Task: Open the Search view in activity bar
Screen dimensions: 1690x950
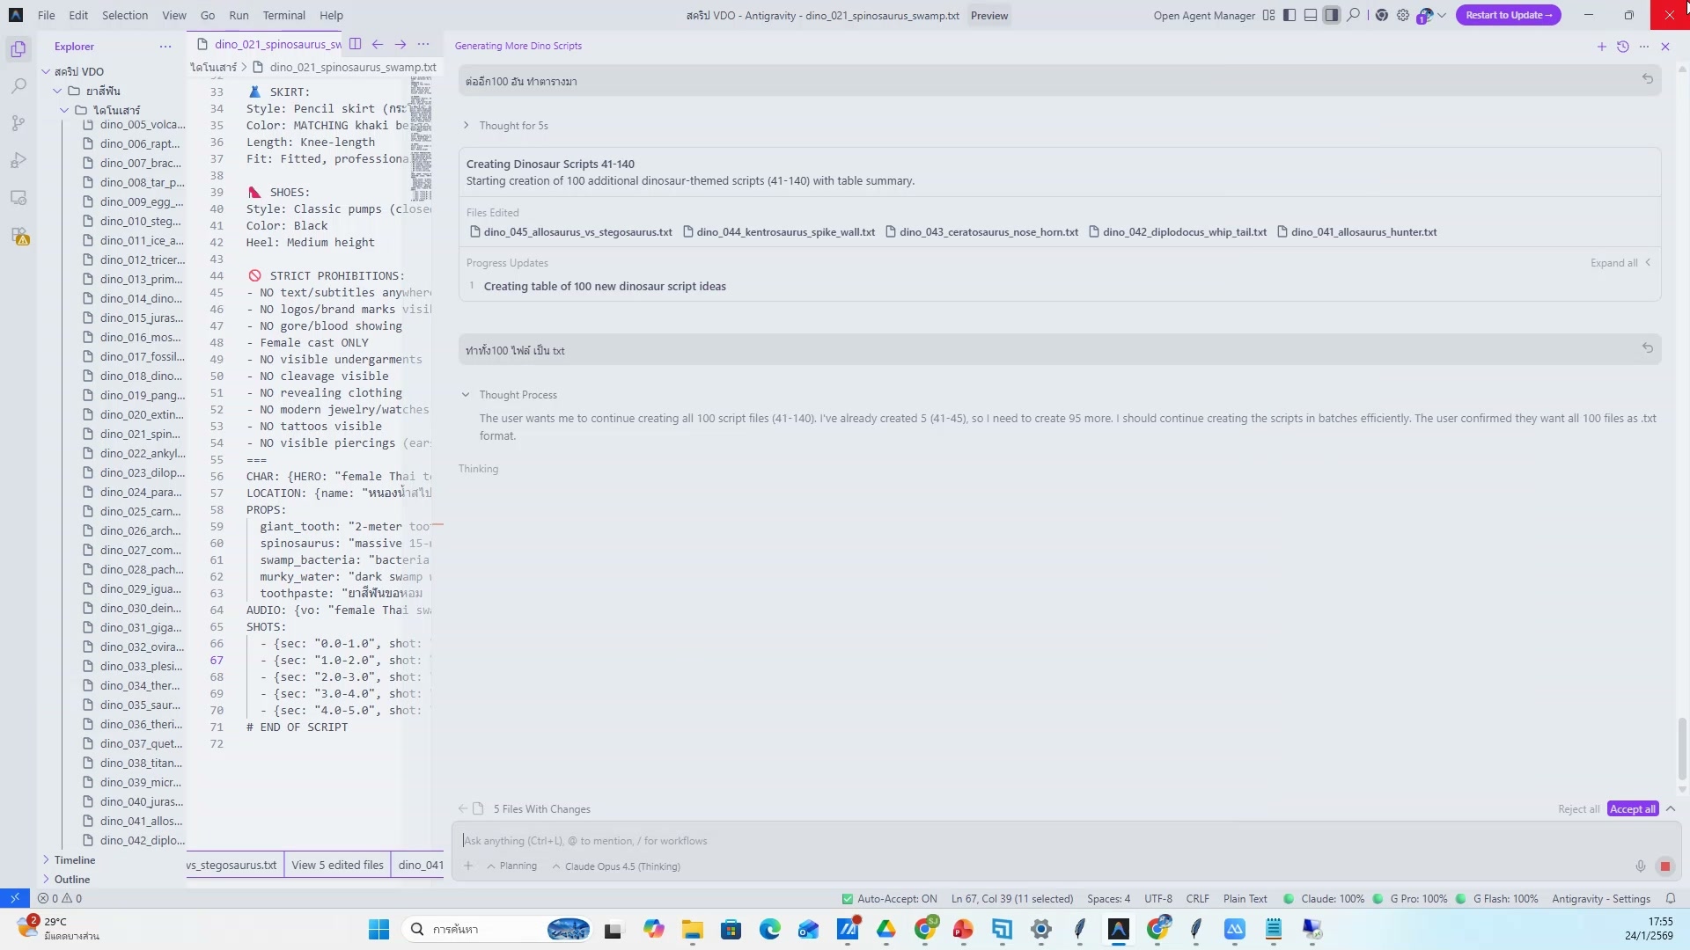Action: coord(18,86)
